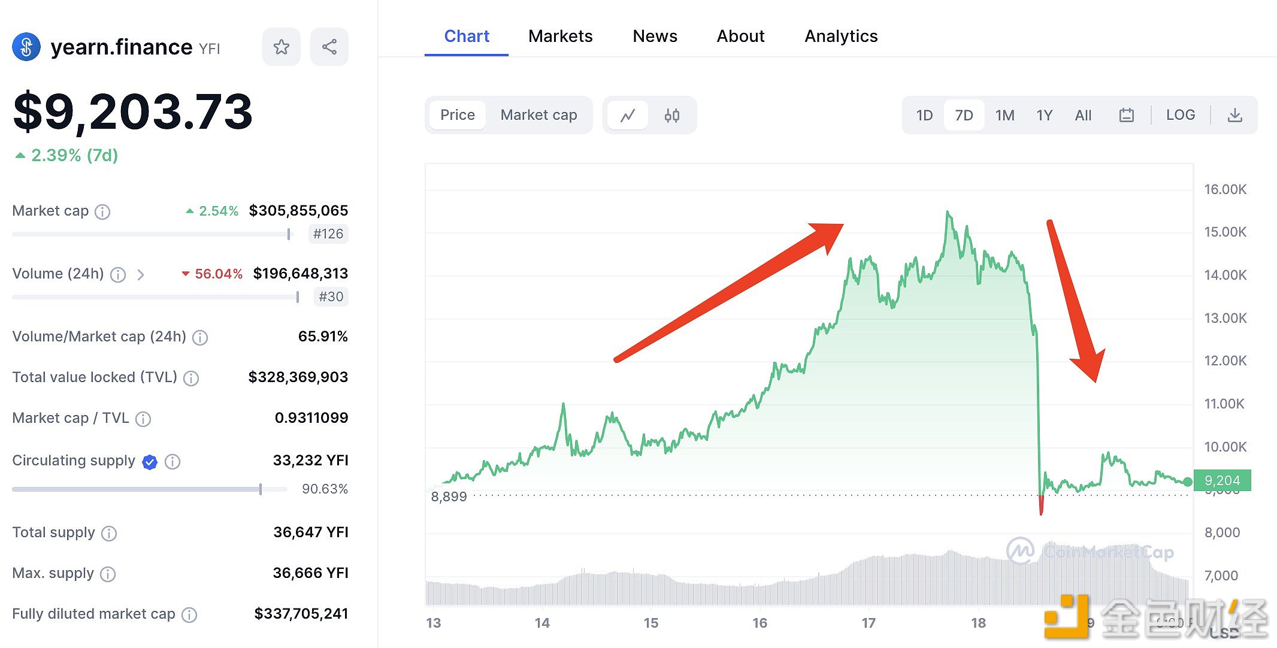Open the Markets tab
Screen dimensions: 1277x648
(x=560, y=37)
